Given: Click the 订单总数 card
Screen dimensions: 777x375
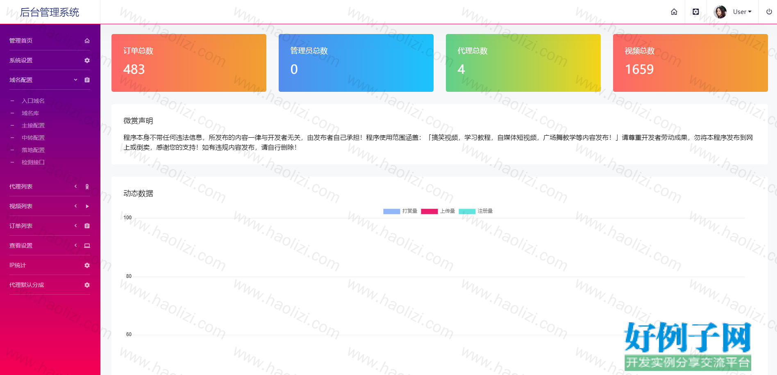Looking at the screenshot, I should [189, 63].
